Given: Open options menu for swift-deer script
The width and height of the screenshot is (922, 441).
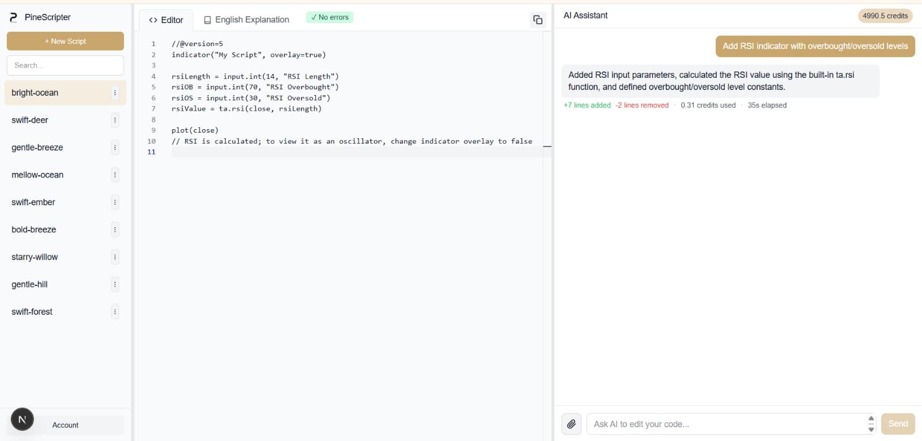Looking at the screenshot, I should tap(115, 120).
